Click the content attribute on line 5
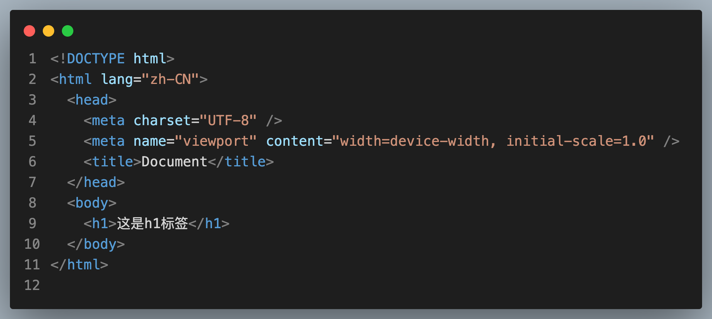 pyautogui.click(x=295, y=141)
